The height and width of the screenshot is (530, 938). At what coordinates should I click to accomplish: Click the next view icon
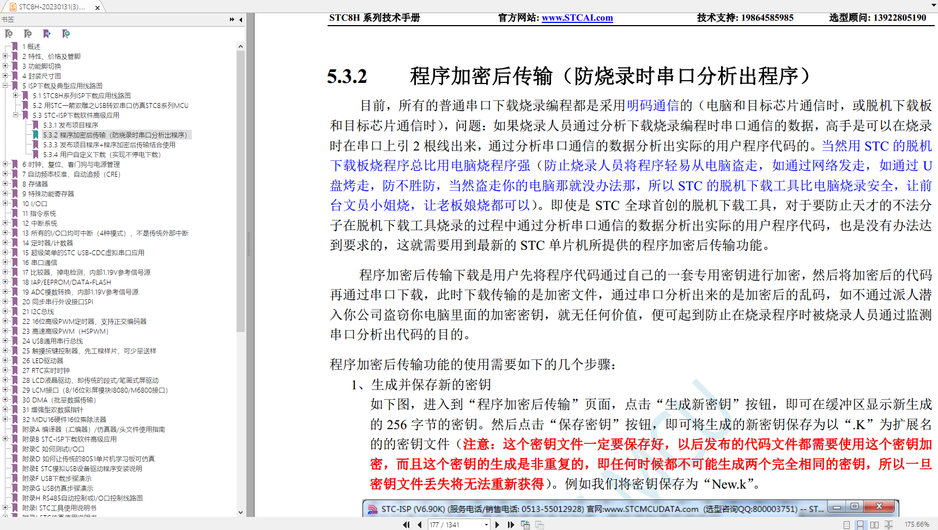[540, 525]
